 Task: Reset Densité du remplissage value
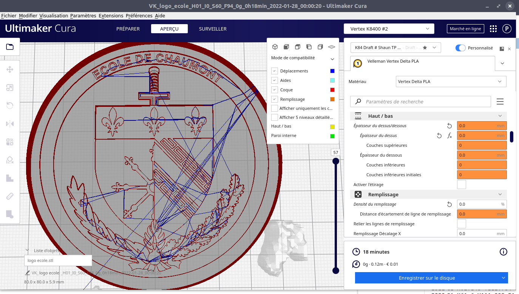coord(449,204)
